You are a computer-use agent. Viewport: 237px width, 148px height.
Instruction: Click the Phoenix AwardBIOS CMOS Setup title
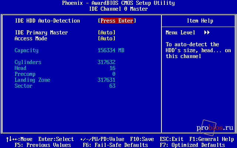pos(118,3)
